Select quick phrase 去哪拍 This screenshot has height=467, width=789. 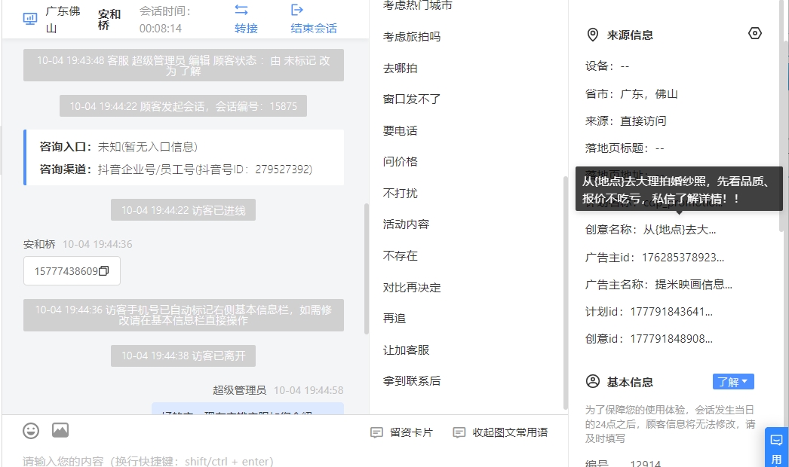tap(400, 69)
